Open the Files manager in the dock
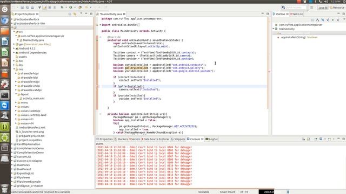 click(5, 31)
